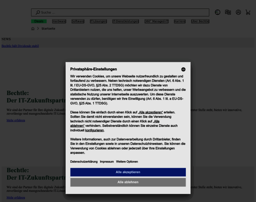Focus the Suche search field

tap(120, 12)
